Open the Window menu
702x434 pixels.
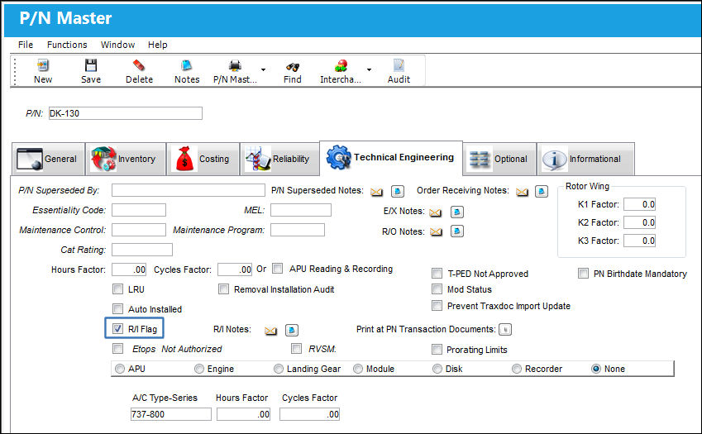coord(117,45)
